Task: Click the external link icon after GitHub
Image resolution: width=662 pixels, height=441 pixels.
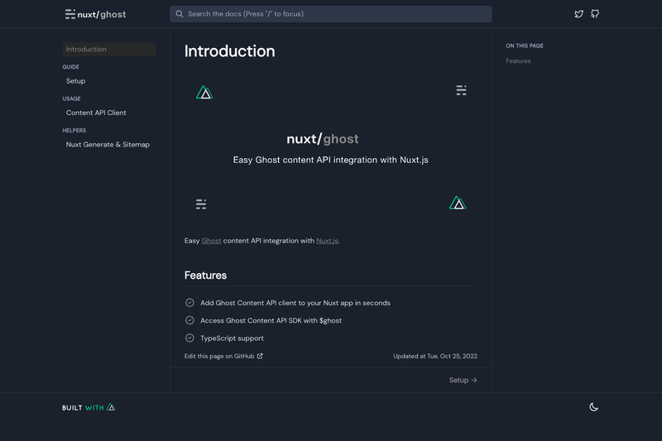Action: (x=260, y=356)
